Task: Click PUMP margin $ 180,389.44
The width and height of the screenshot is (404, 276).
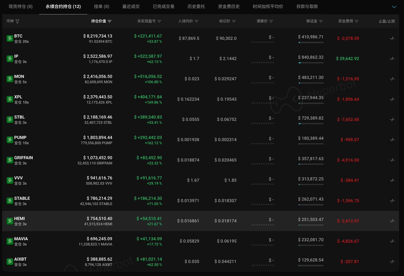Action: click(x=311, y=138)
